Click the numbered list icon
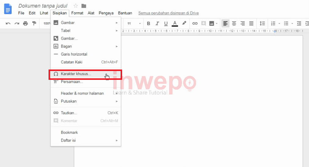This screenshot has height=167, width=309. pyautogui.click(x=273, y=23)
